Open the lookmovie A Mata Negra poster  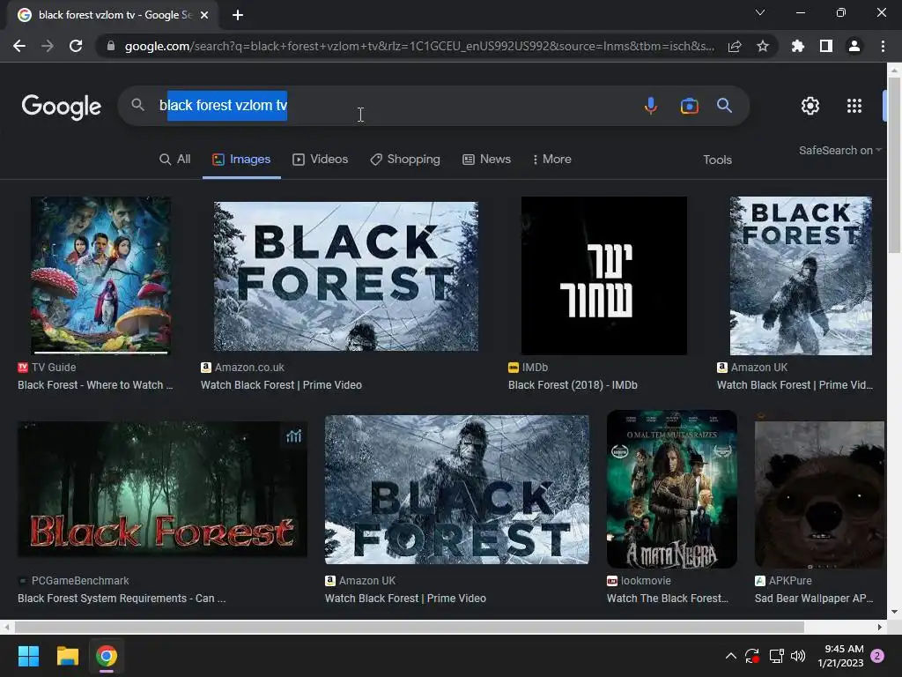(672, 489)
